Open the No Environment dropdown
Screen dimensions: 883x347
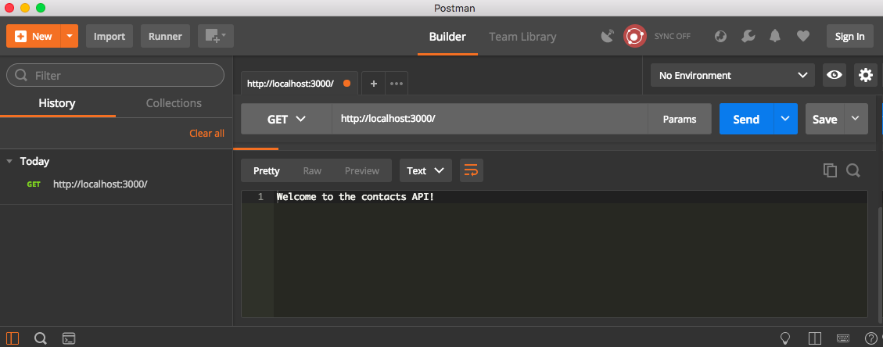point(732,75)
